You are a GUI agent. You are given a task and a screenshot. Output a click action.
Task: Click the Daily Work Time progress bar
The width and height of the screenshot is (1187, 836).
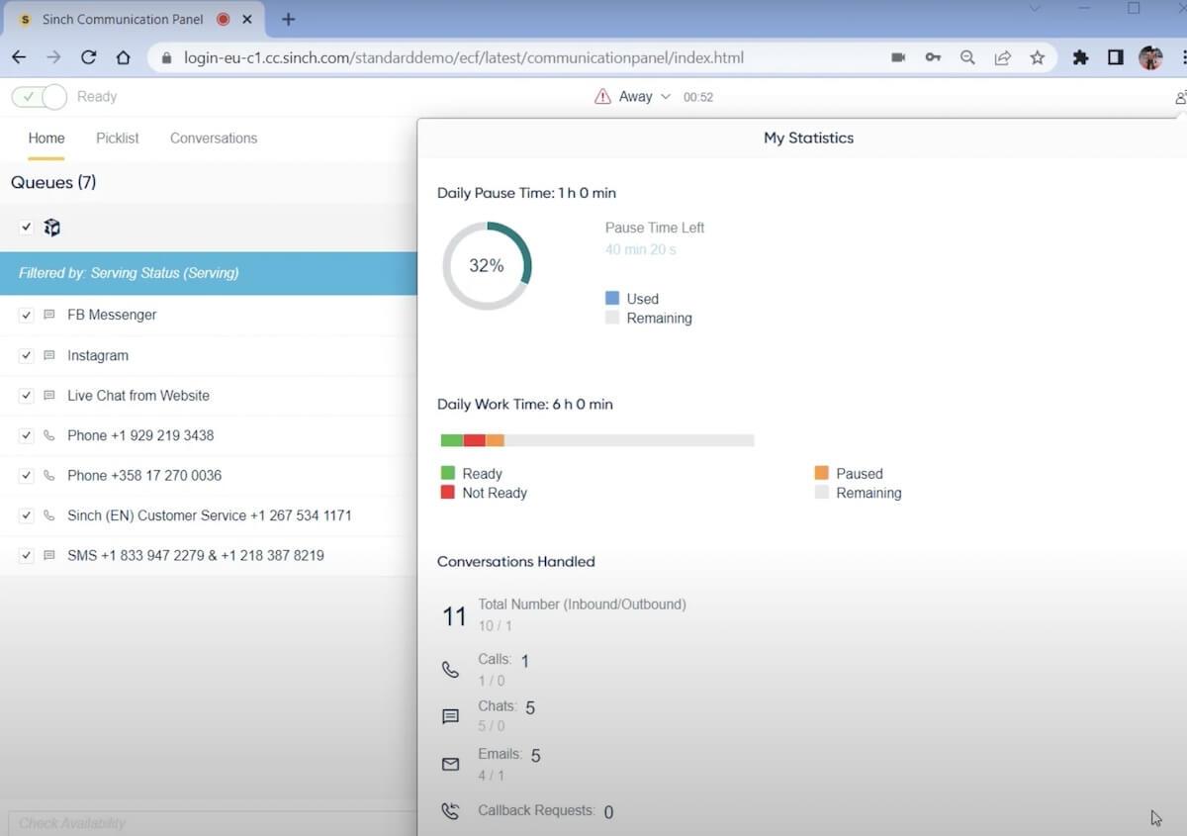pyautogui.click(x=597, y=440)
